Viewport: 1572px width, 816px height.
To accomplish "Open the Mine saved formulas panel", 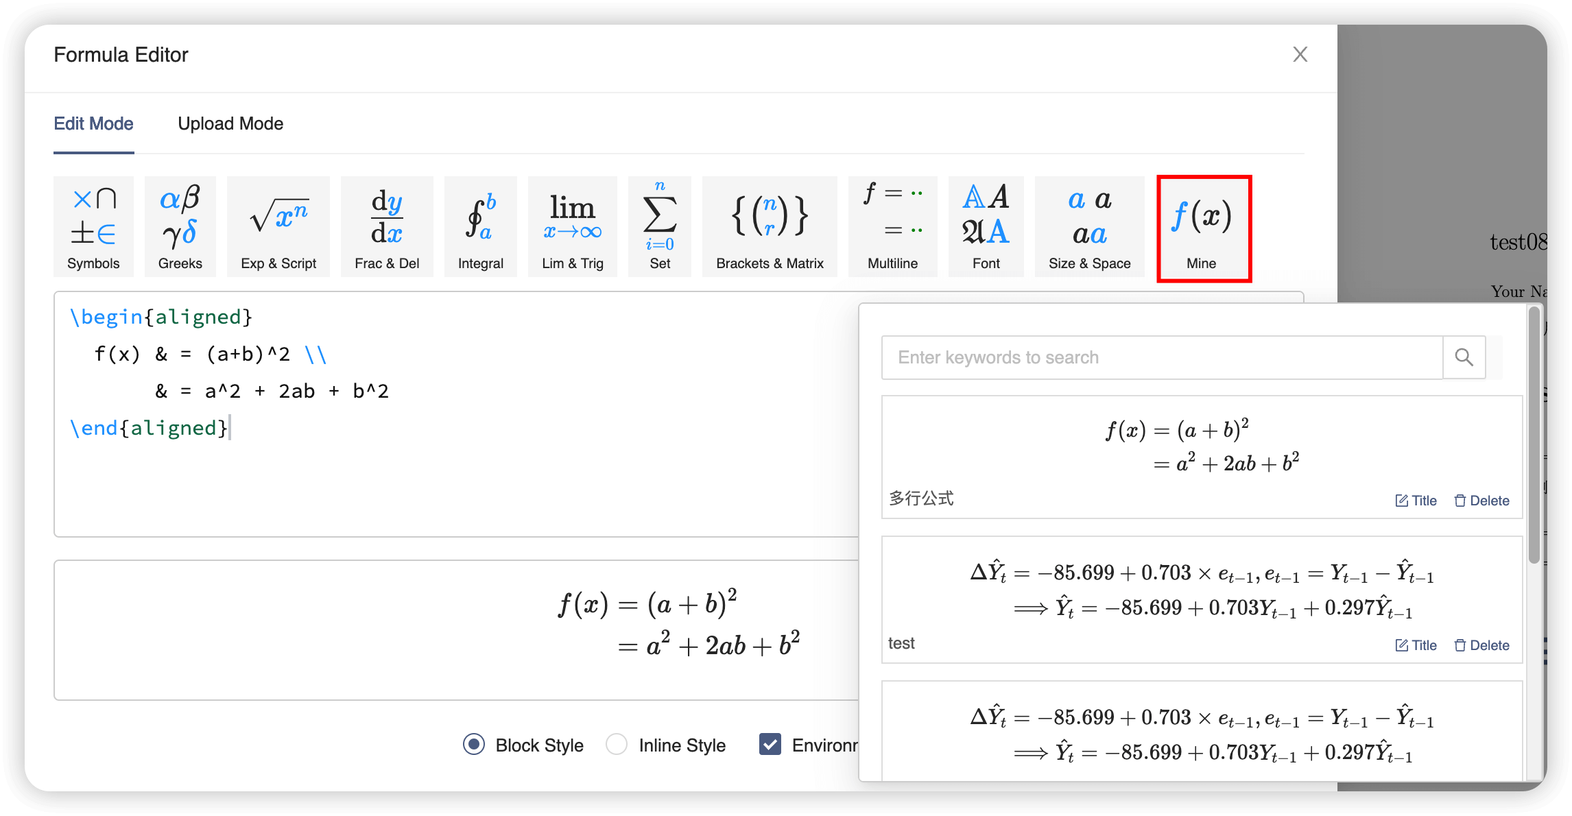I will (x=1202, y=226).
